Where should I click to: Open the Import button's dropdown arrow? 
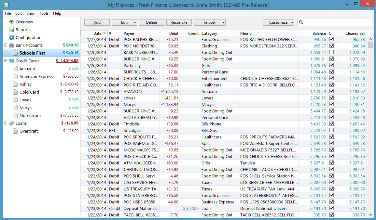click(x=223, y=22)
